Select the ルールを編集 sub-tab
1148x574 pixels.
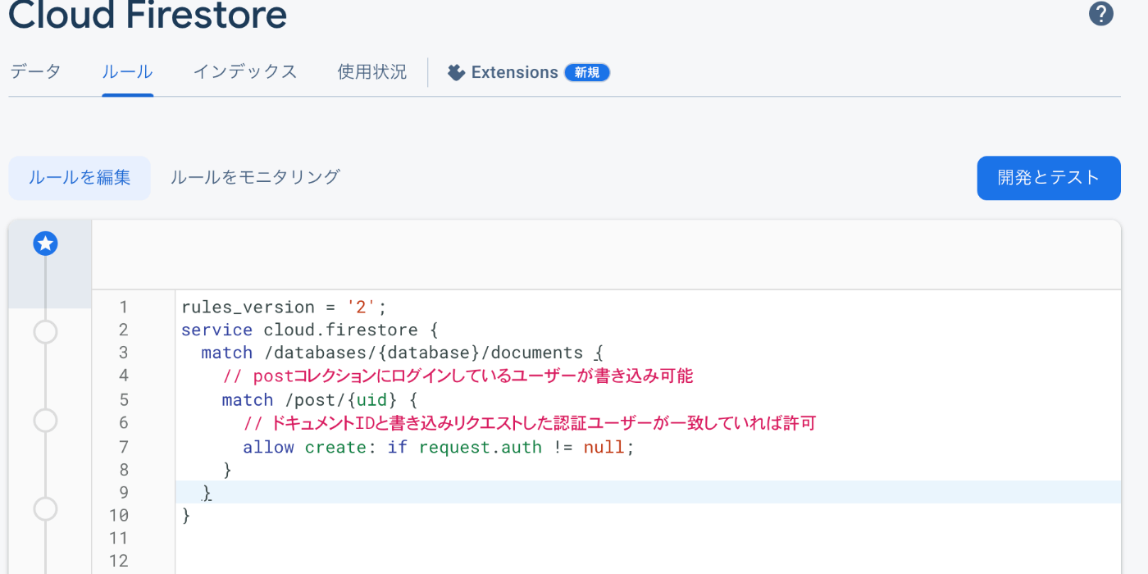(x=80, y=177)
